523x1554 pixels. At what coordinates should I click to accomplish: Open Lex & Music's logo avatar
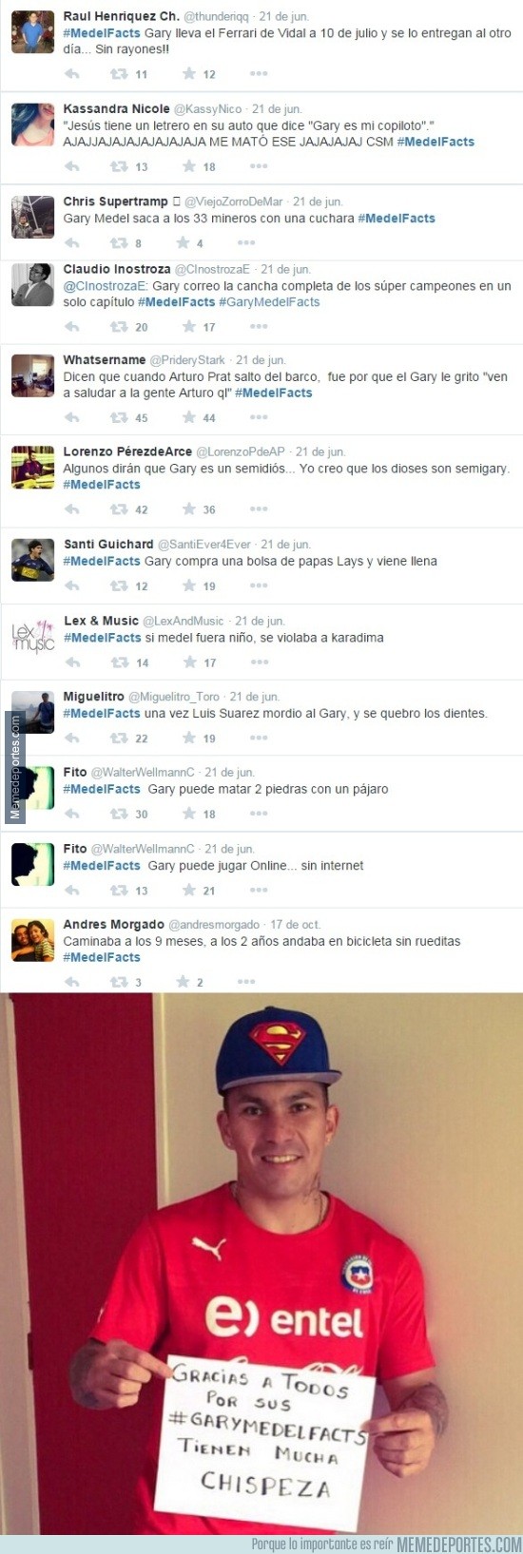32,636
